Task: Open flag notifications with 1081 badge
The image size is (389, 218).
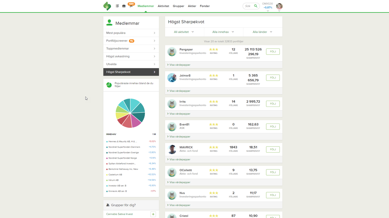Action: point(131,6)
